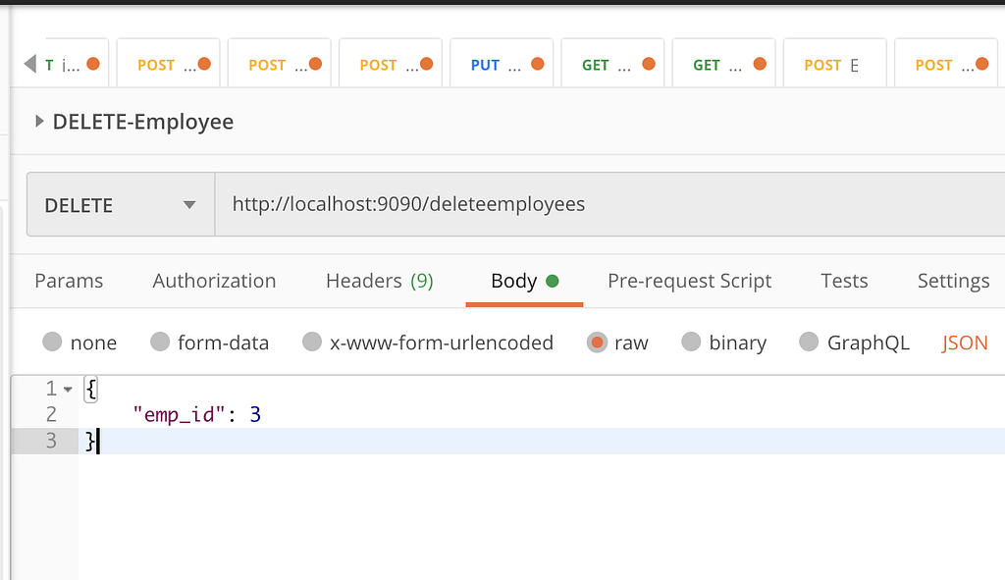Image resolution: width=1005 pixels, height=580 pixels.
Task: Open the Headers (9) tab
Action: (x=380, y=281)
